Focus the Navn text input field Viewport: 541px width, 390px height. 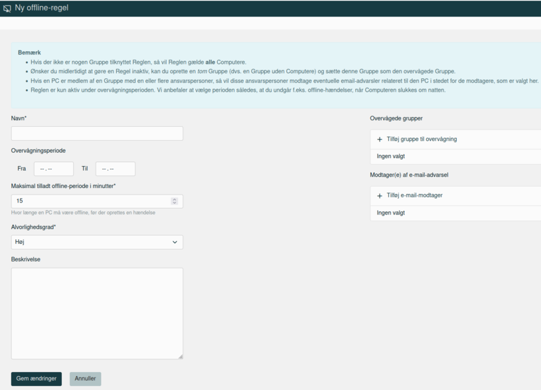97,134
